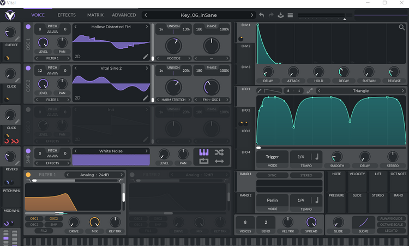Edit the Reverb macro pencil icon
This screenshot has width=409, height=246.
click(x=17, y=163)
